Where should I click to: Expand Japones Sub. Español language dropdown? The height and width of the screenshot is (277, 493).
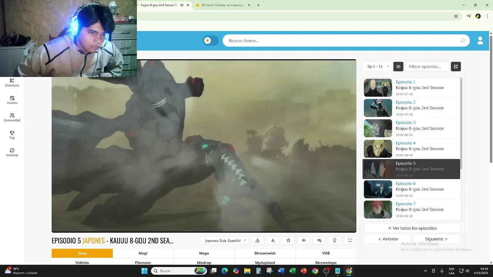pyautogui.click(x=225, y=240)
